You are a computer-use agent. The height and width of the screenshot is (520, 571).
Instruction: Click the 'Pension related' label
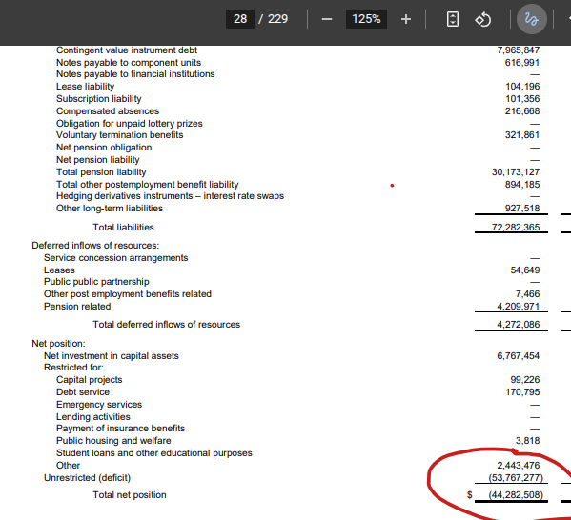pyautogui.click(x=77, y=307)
